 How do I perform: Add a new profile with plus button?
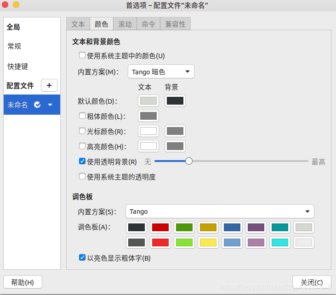49,85
